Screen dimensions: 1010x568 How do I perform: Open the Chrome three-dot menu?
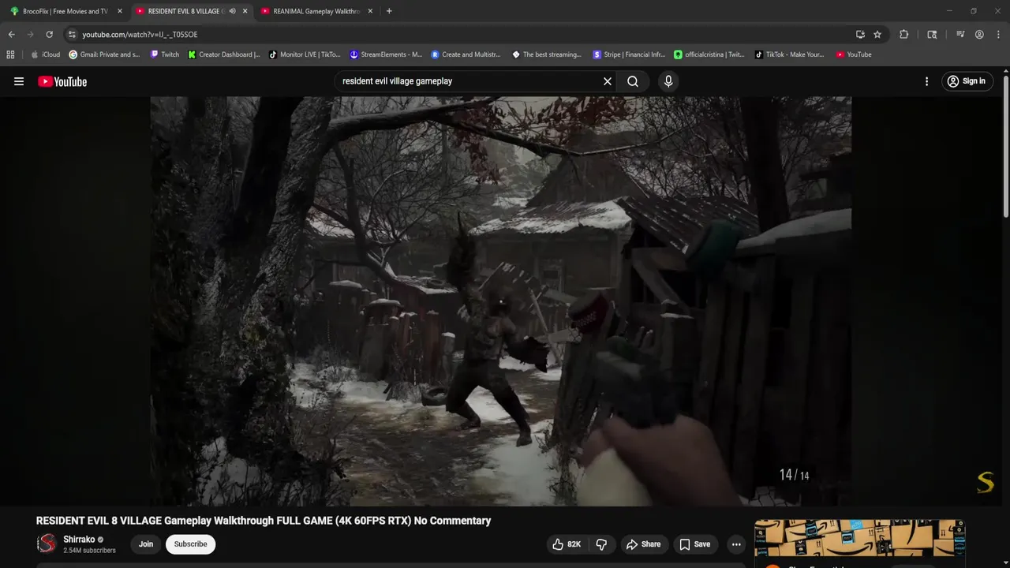[998, 35]
